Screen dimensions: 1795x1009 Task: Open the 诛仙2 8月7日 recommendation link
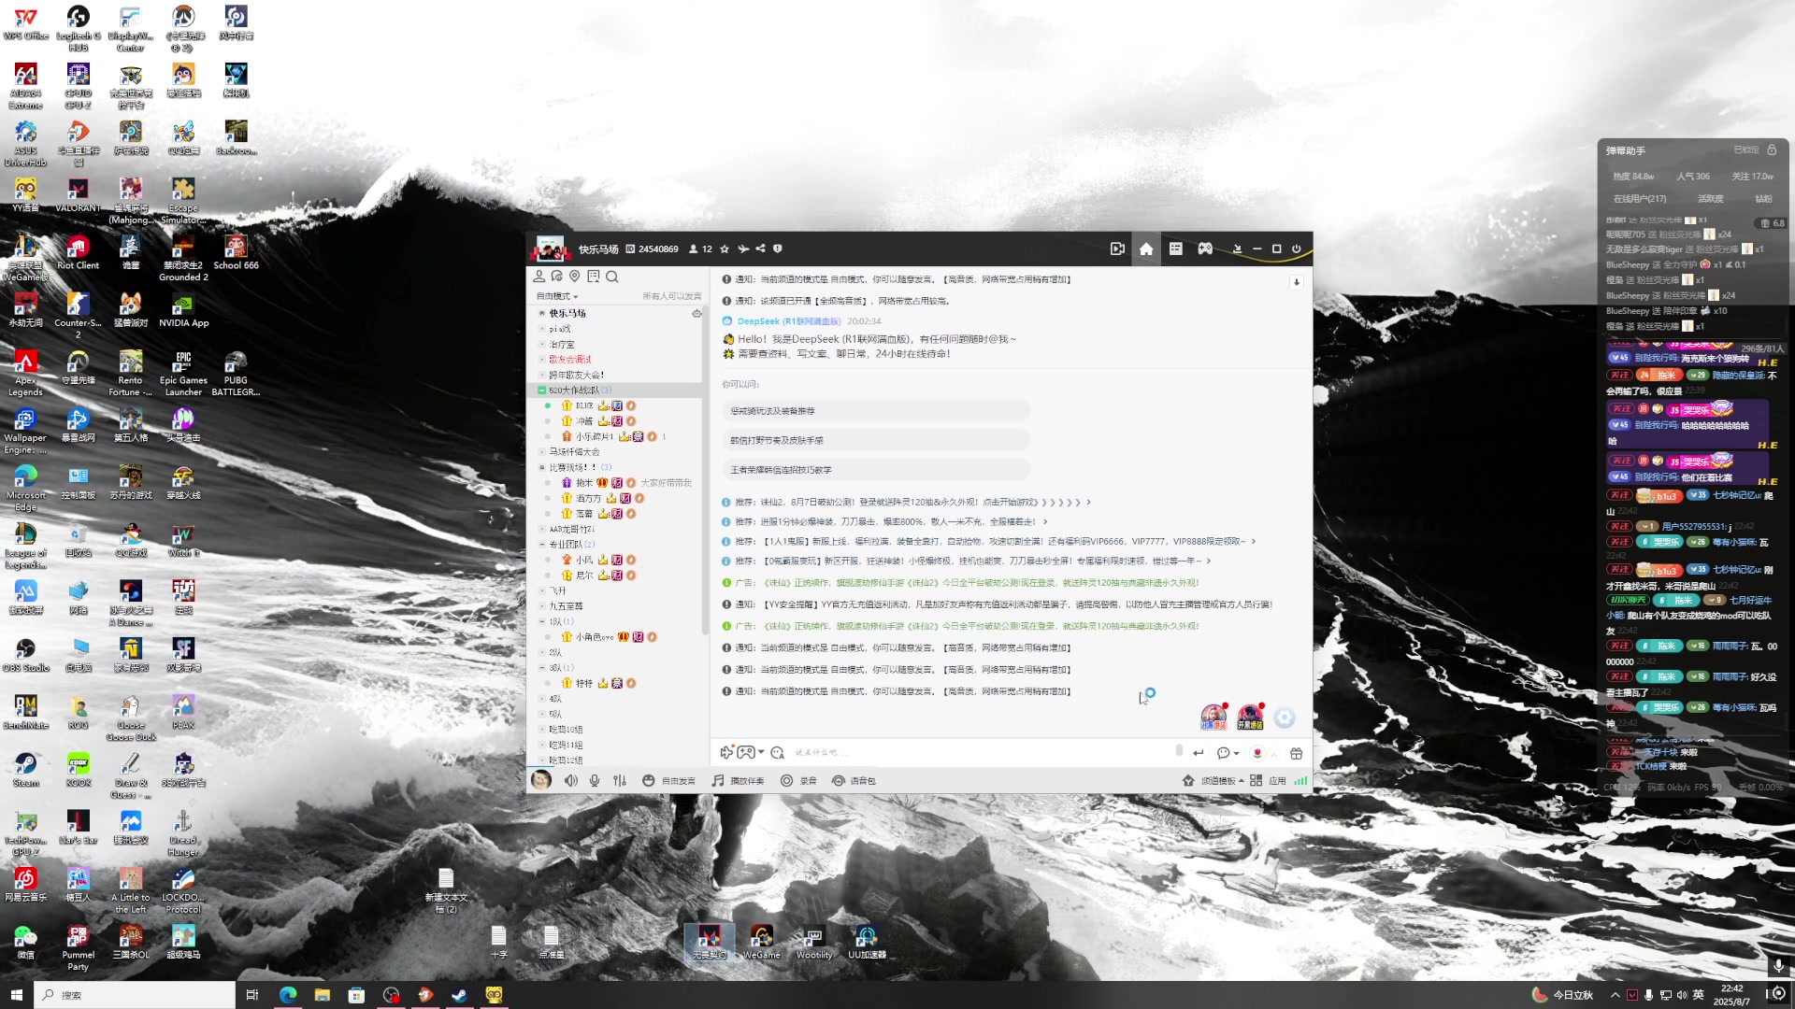pyautogui.click(x=912, y=503)
